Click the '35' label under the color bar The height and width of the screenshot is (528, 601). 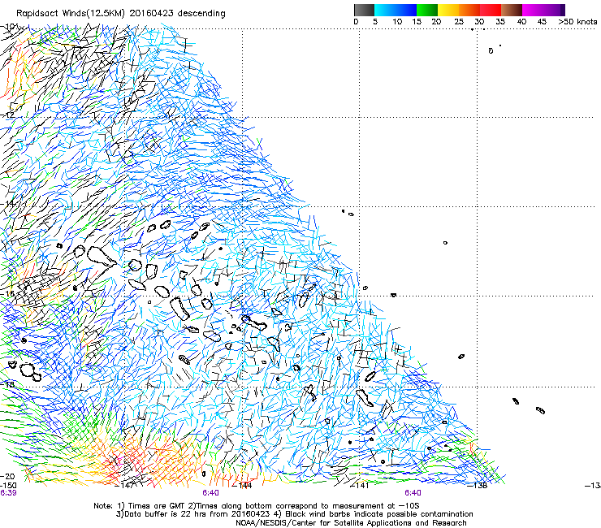[500, 22]
